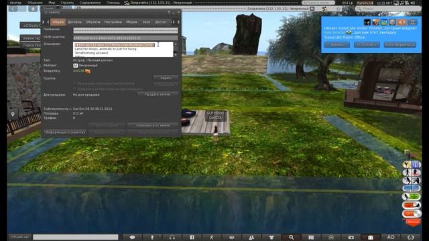Viewport: 429px width, 241px height.
Task: Toggle the red slider switch on HUD
Action: tap(412, 205)
